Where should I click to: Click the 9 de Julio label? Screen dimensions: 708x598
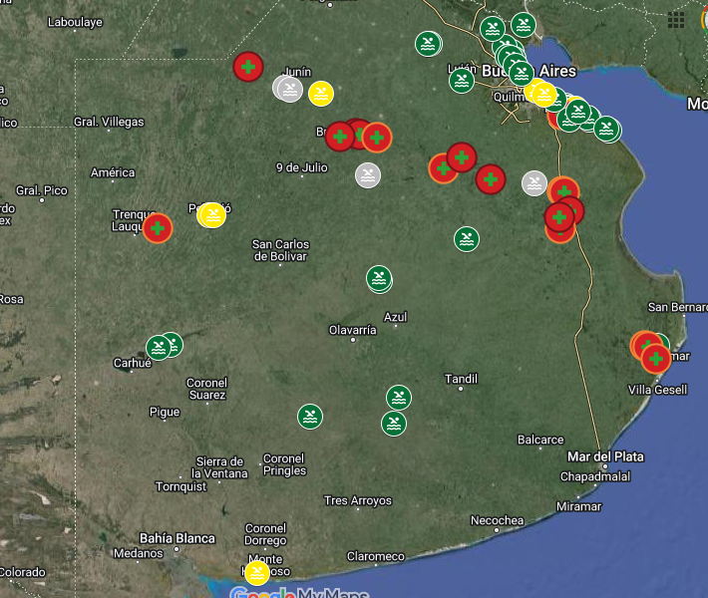[302, 167]
